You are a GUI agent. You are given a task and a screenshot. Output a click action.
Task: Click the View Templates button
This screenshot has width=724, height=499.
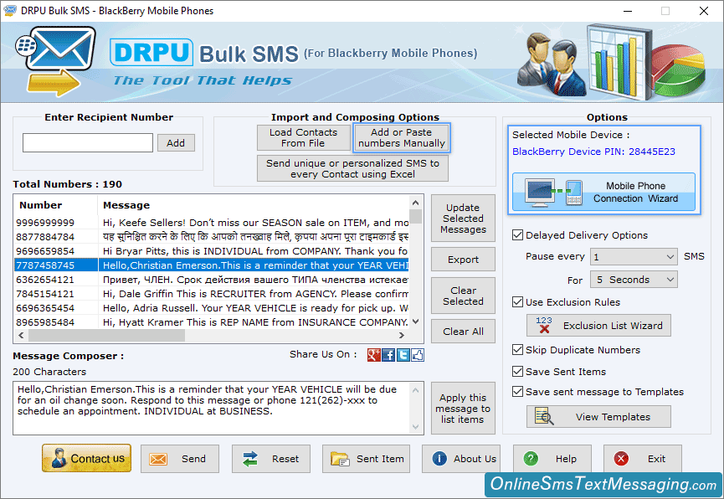[x=598, y=417]
